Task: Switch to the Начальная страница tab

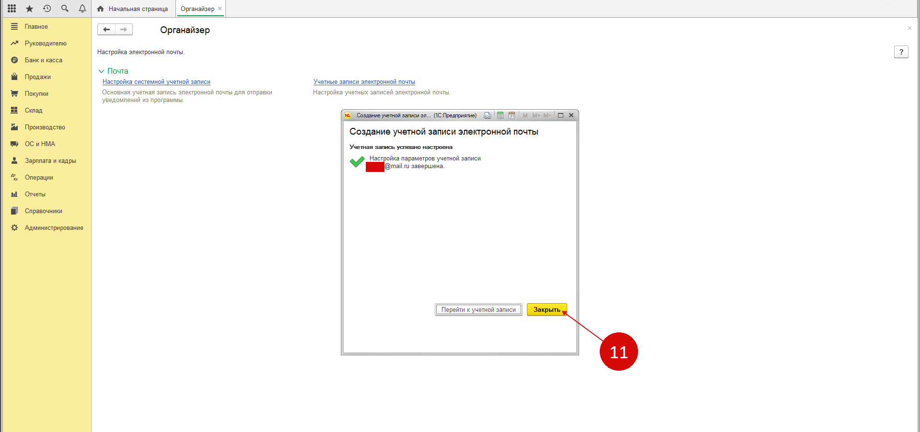Action: [133, 9]
